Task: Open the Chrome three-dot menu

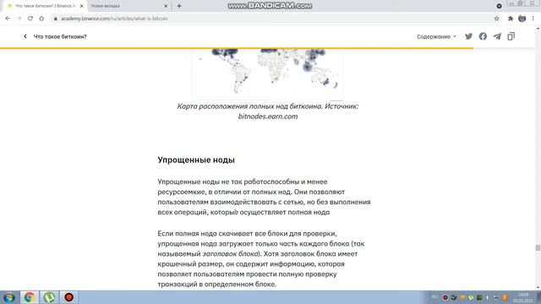Action: coord(533,19)
